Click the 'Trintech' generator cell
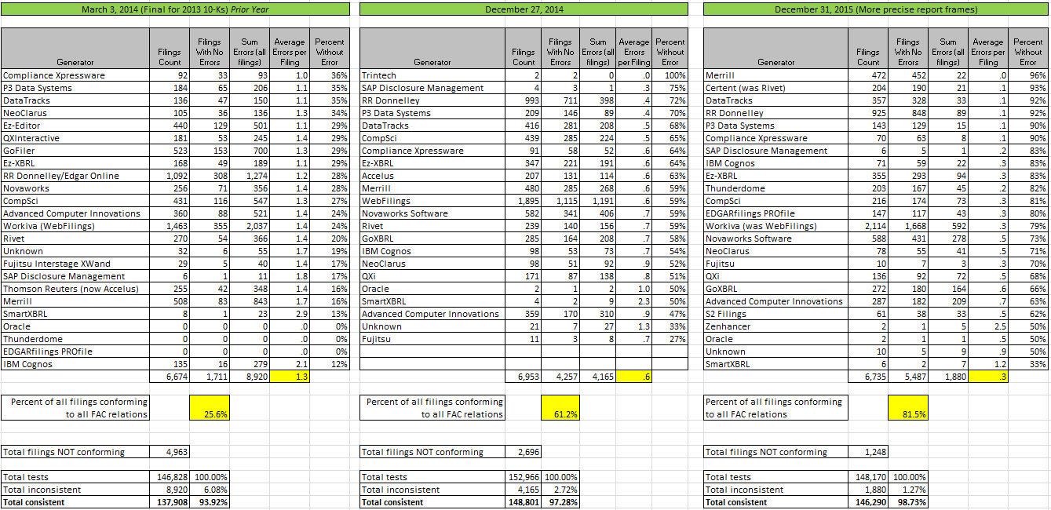 431,75
